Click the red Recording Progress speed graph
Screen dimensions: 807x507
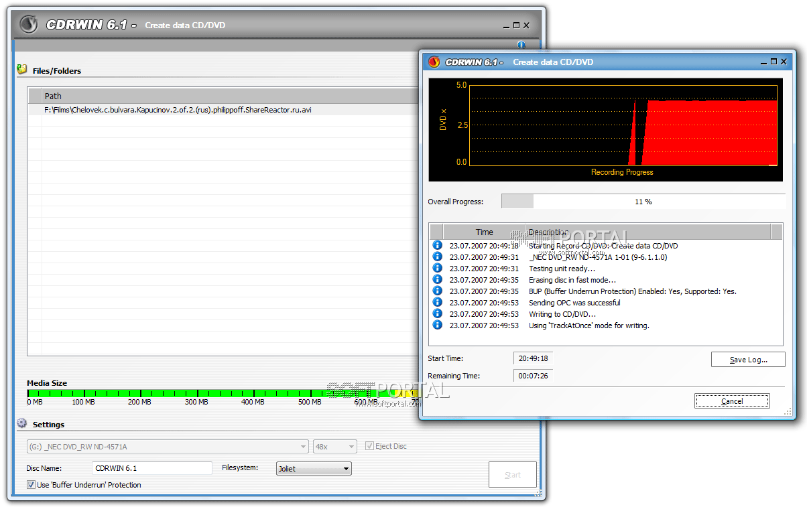(623, 125)
